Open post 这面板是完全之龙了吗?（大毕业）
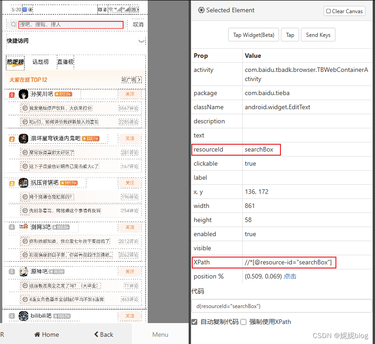375x344 pixels. (65, 286)
